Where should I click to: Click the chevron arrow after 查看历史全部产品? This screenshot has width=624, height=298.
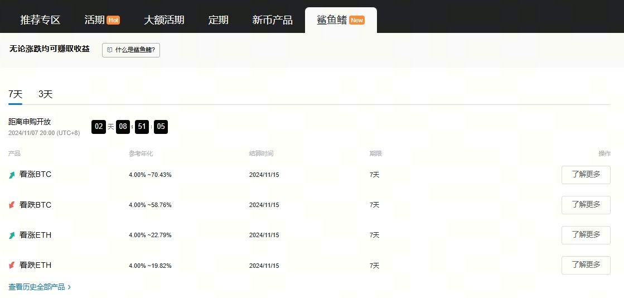pyautogui.click(x=69, y=287)
